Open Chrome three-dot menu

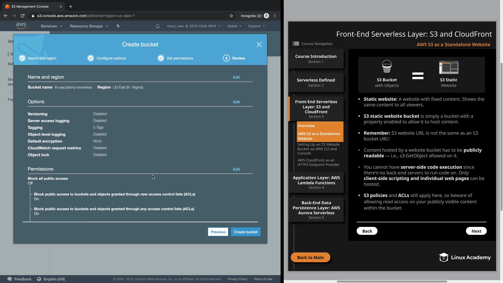click(x=275, y=16)
